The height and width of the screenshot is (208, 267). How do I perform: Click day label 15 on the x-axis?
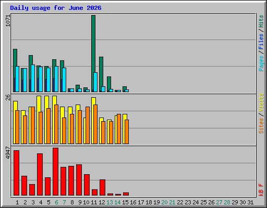125,202
